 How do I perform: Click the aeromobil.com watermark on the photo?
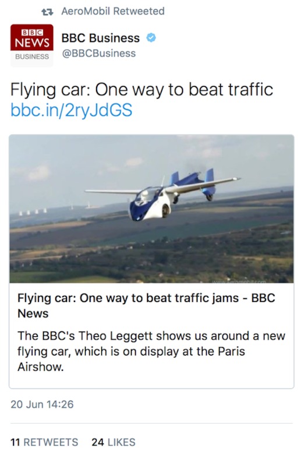(239, 281)
